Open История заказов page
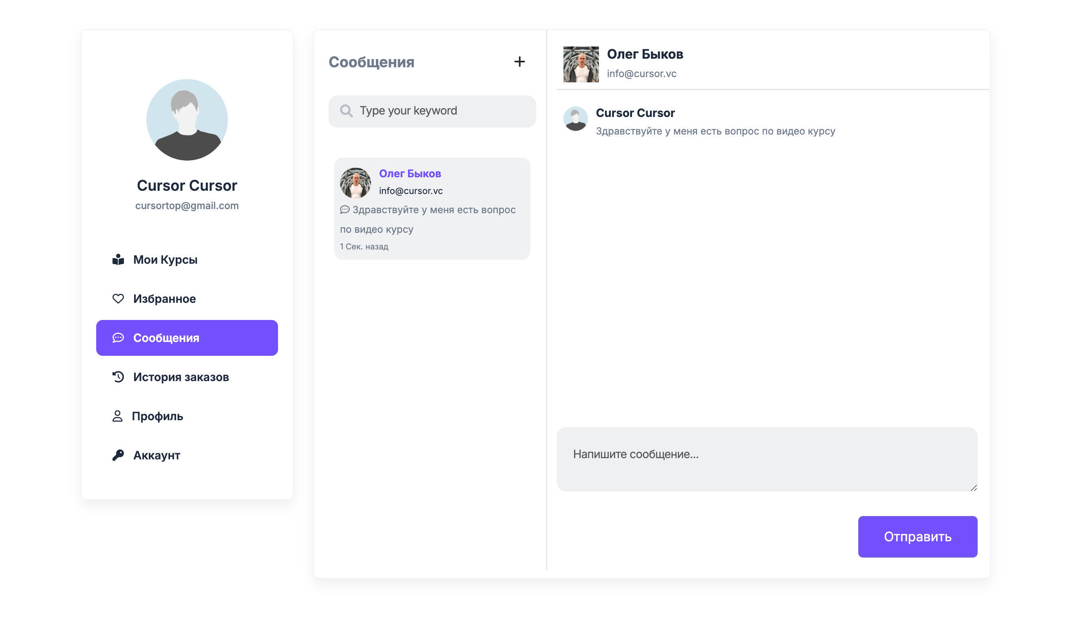1069x644 pixels. click(x=181, y=377)
